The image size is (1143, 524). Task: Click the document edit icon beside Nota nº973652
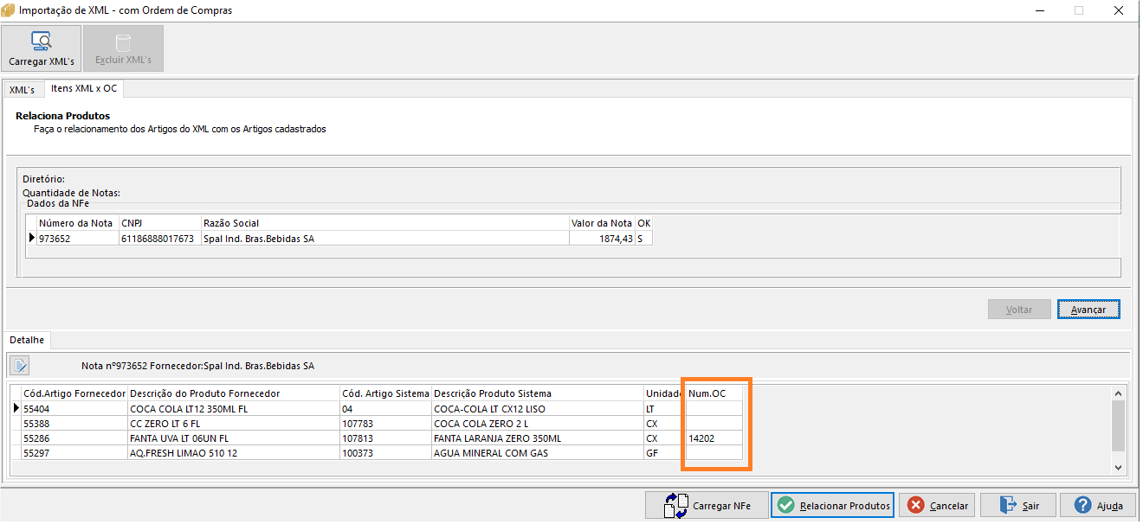pos(21,366)
